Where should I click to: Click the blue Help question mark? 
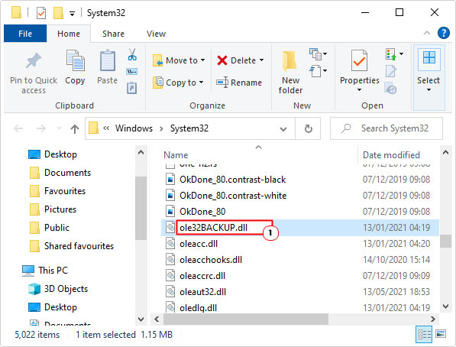click(x=444, y=33)
